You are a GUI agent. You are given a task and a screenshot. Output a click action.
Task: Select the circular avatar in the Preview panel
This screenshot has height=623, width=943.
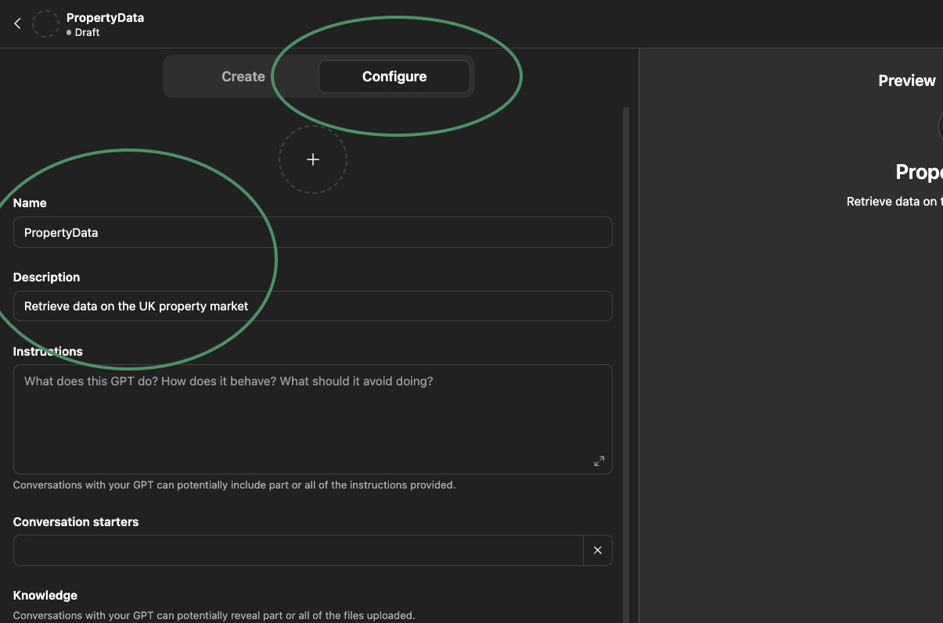tap(939, 127)
